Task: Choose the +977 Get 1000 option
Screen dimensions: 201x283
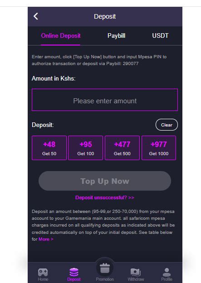Action: click(x=159, y=148)
